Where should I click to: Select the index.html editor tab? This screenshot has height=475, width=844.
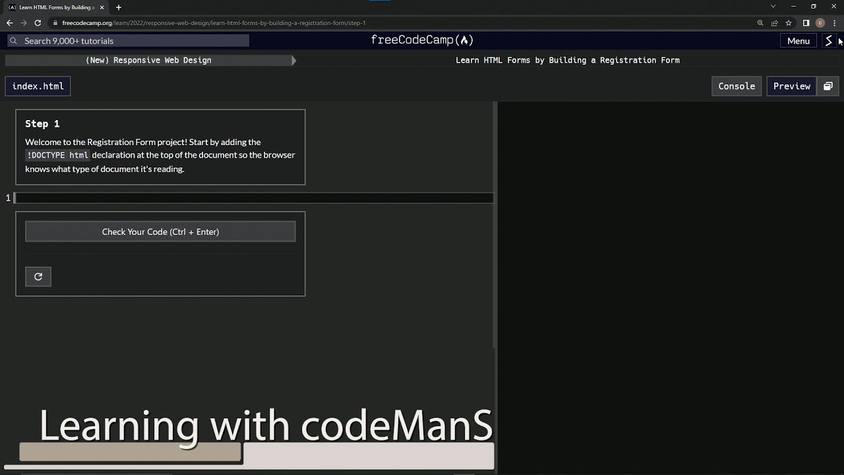[38, 86]
